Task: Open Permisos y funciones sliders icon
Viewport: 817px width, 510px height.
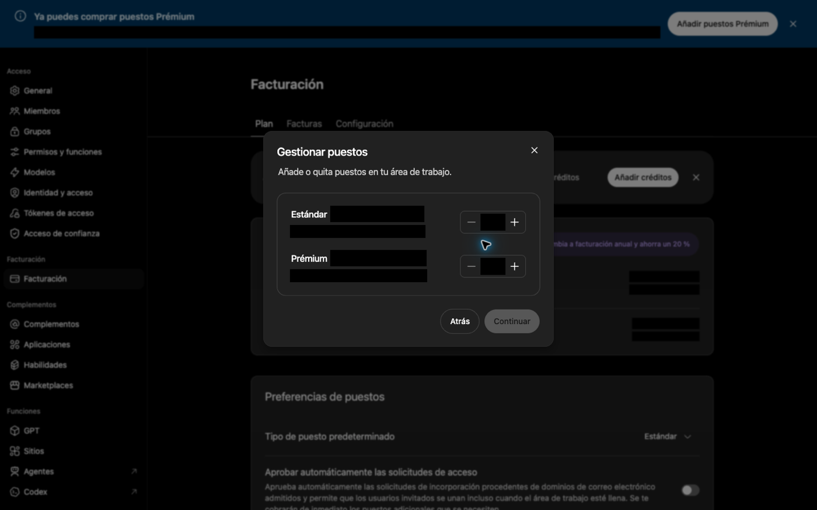Action: tap(15, 152)
